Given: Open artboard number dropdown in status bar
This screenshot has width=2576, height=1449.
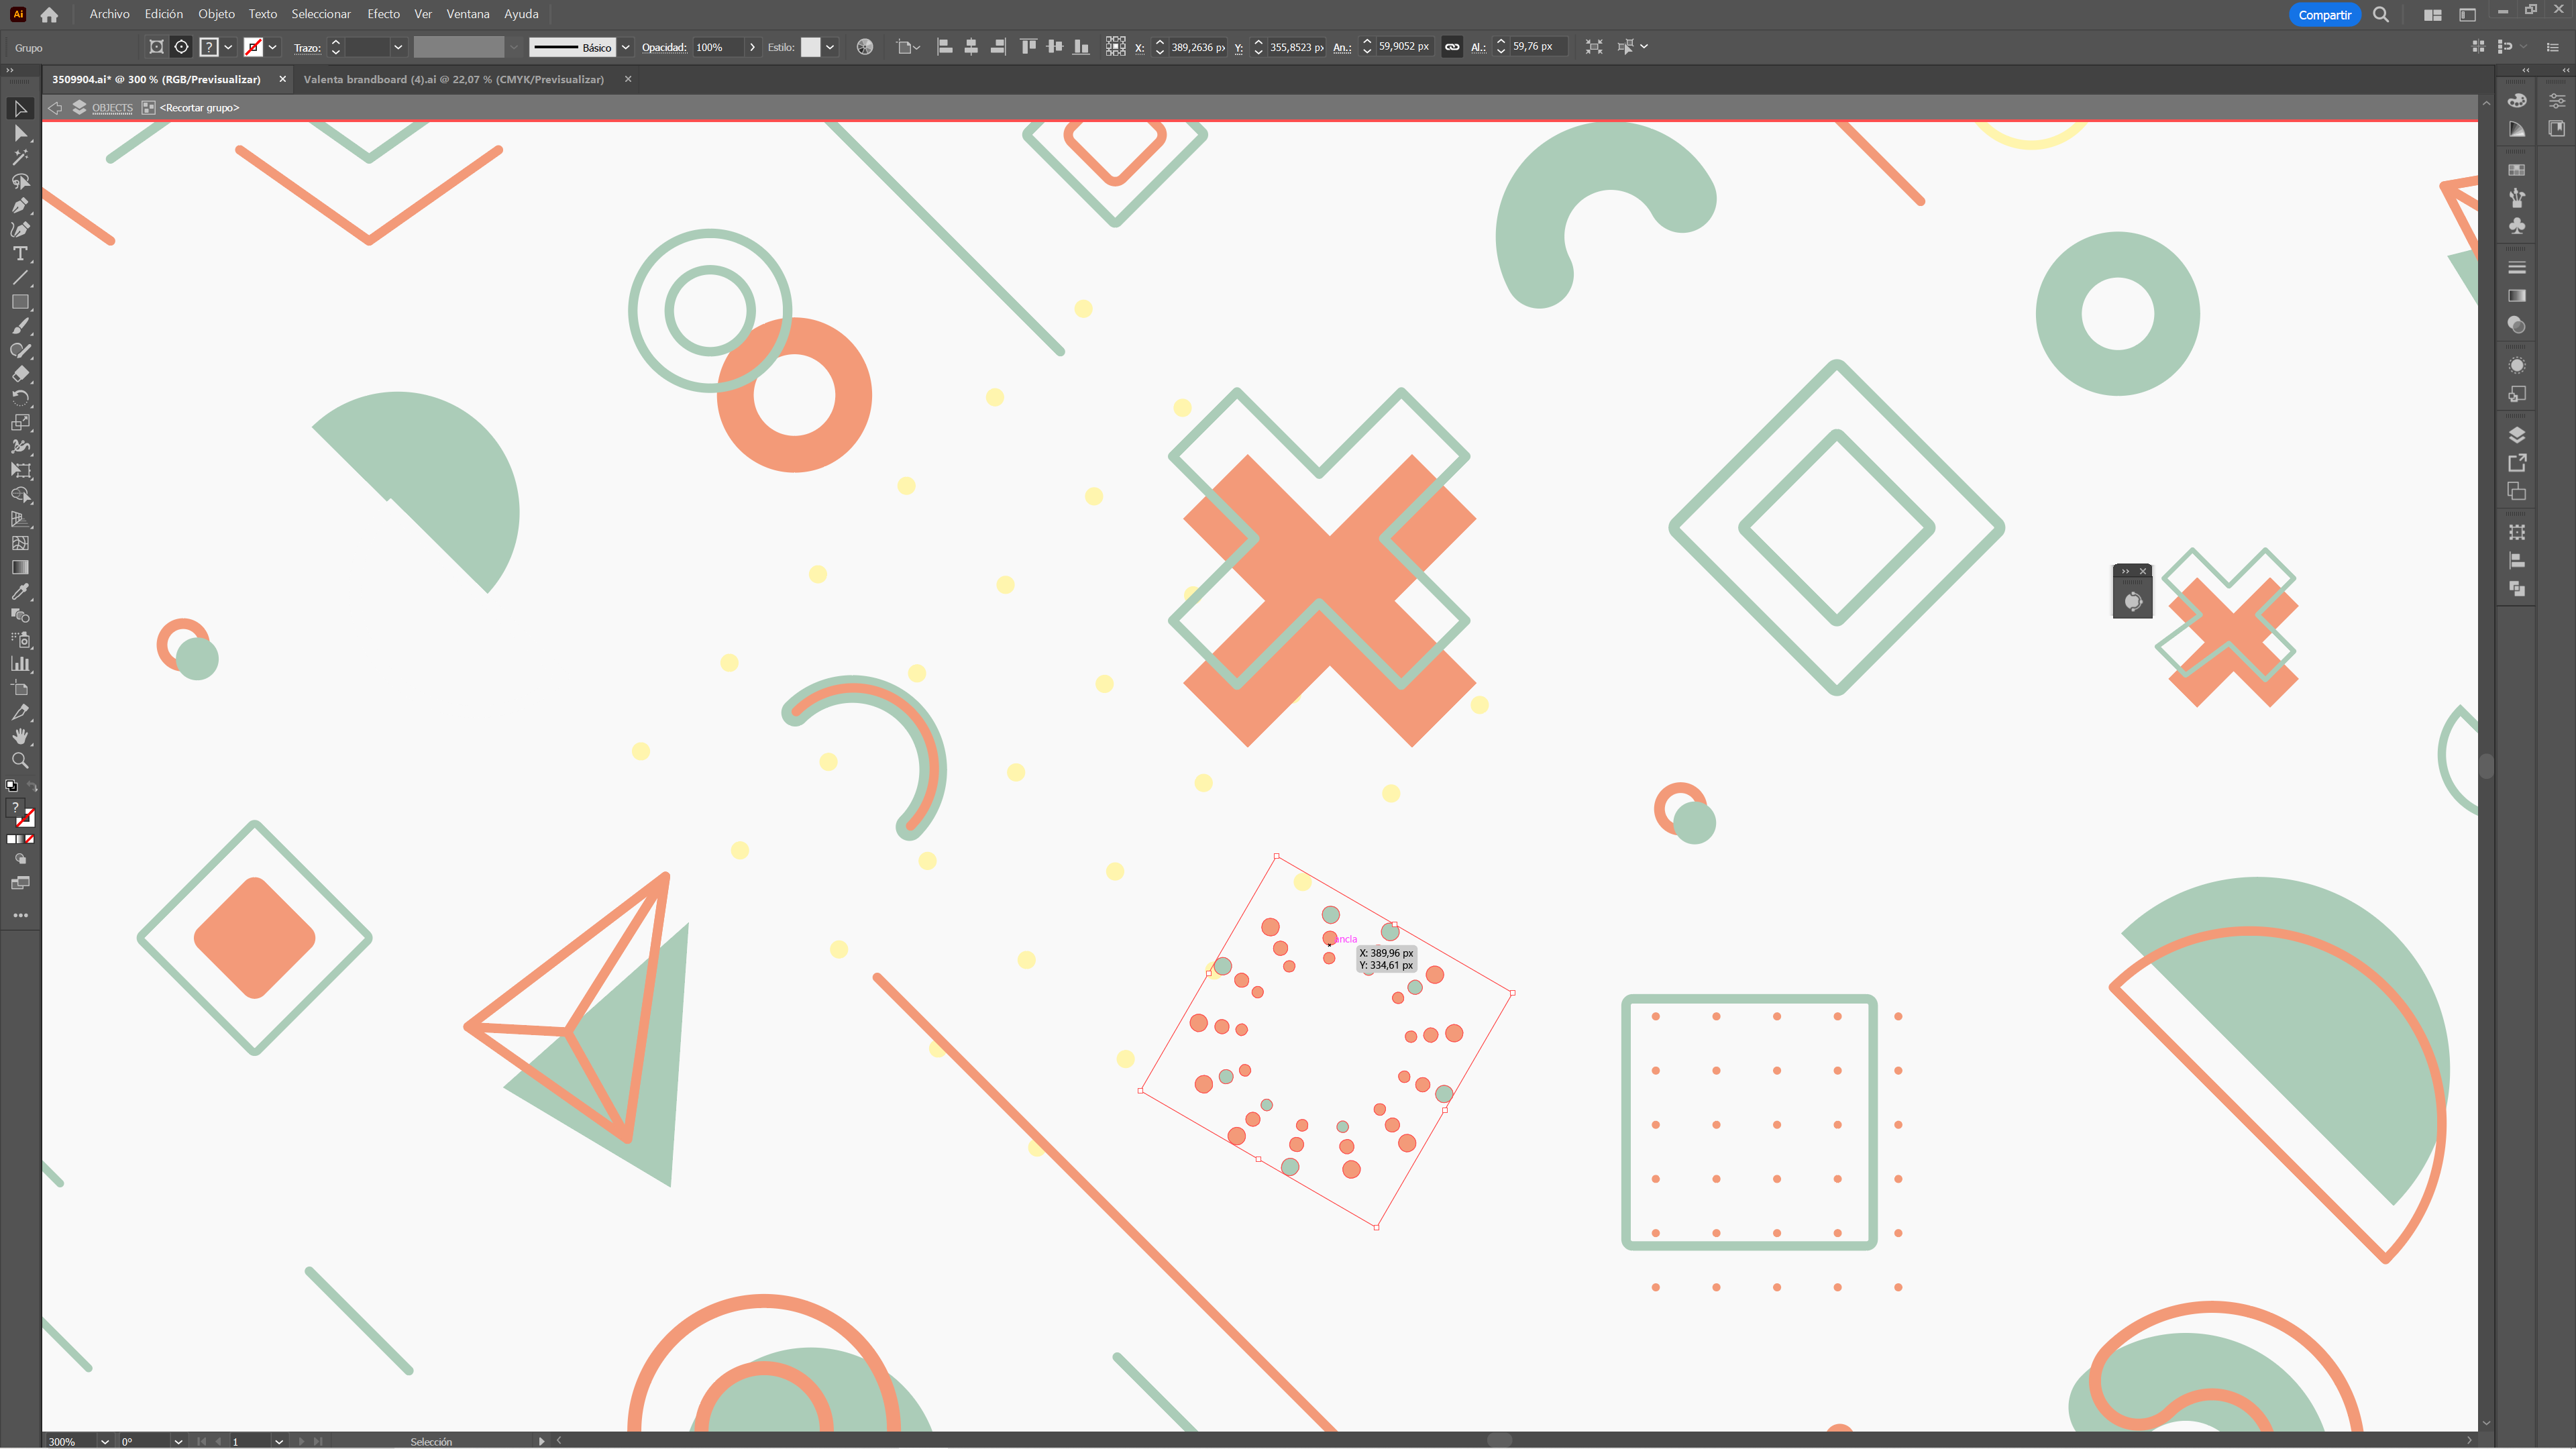Looking at the screenshot, I should [x=279, y=1441].
